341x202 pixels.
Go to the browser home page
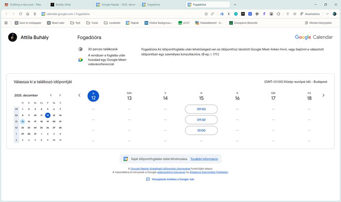pos(28,14)
